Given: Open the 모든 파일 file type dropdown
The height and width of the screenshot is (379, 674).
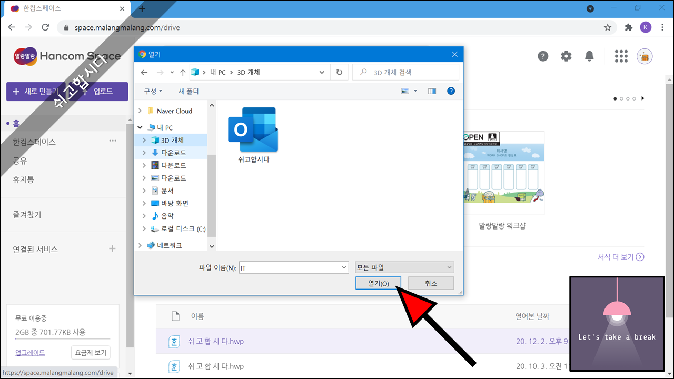Looking at the screenshot, I should point(404,268).
